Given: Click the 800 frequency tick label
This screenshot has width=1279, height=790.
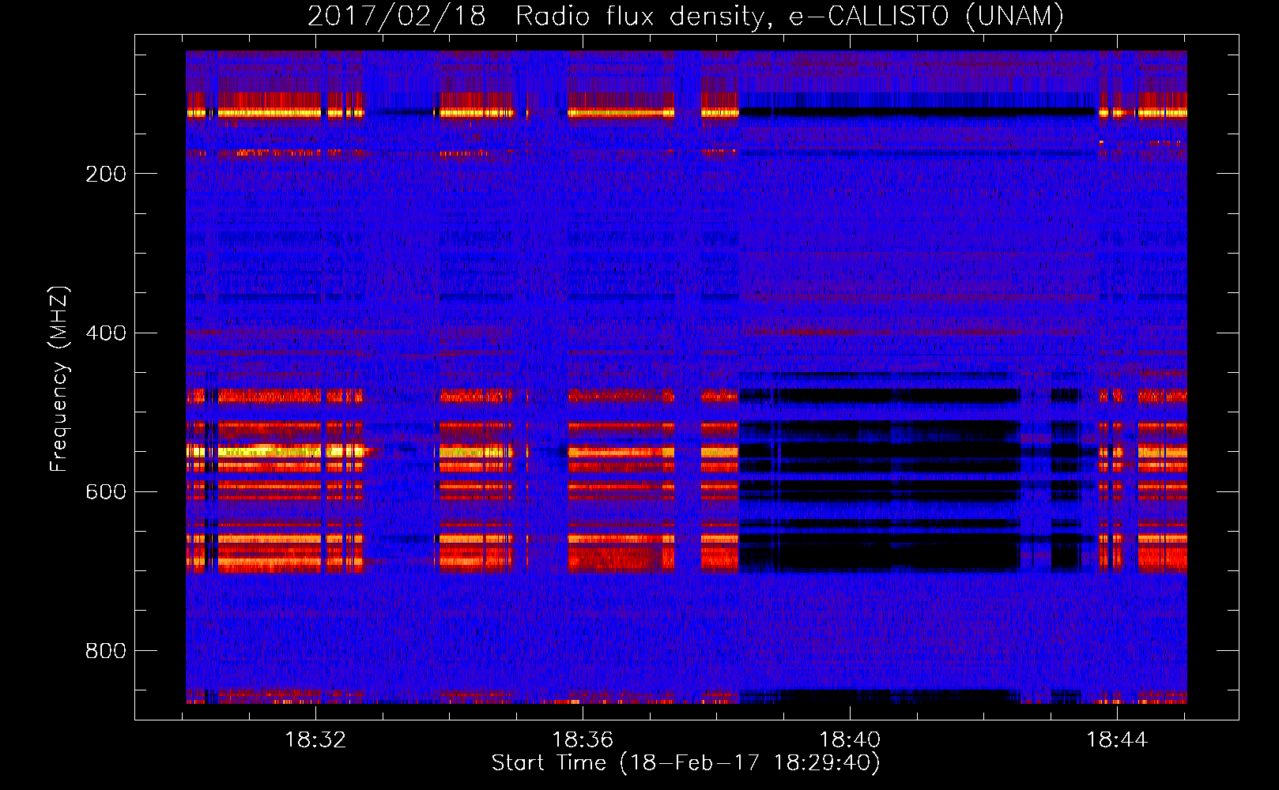Looking at the screenshot, I should pyautogui.click(x=106, y=651).
